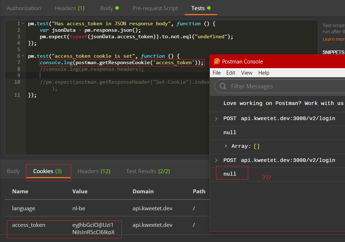Click the Value column header
The height and width of the screenshot is (242, 345).
(80, 191)
